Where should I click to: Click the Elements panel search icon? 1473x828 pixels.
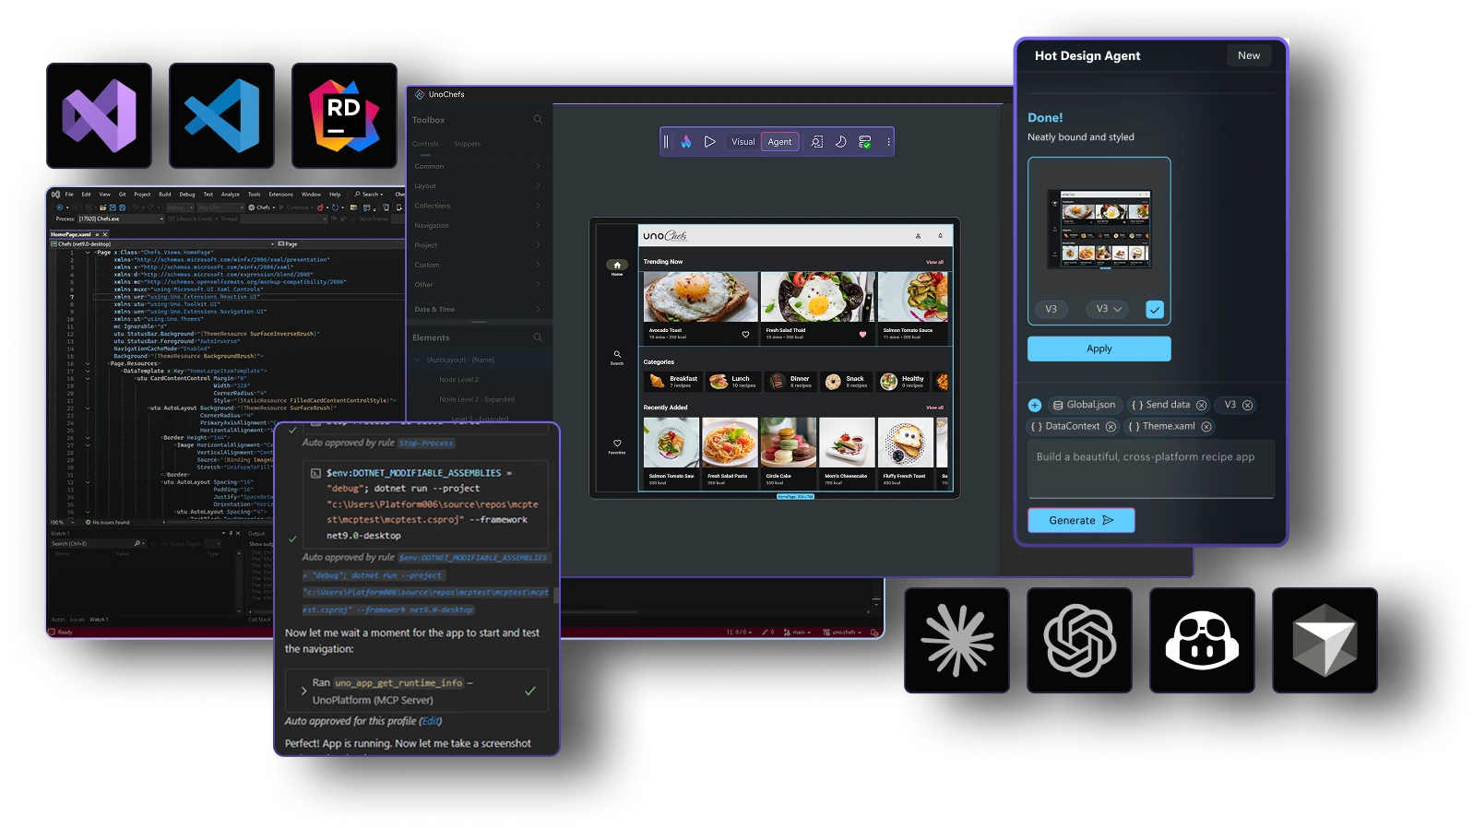coord(538,337)
